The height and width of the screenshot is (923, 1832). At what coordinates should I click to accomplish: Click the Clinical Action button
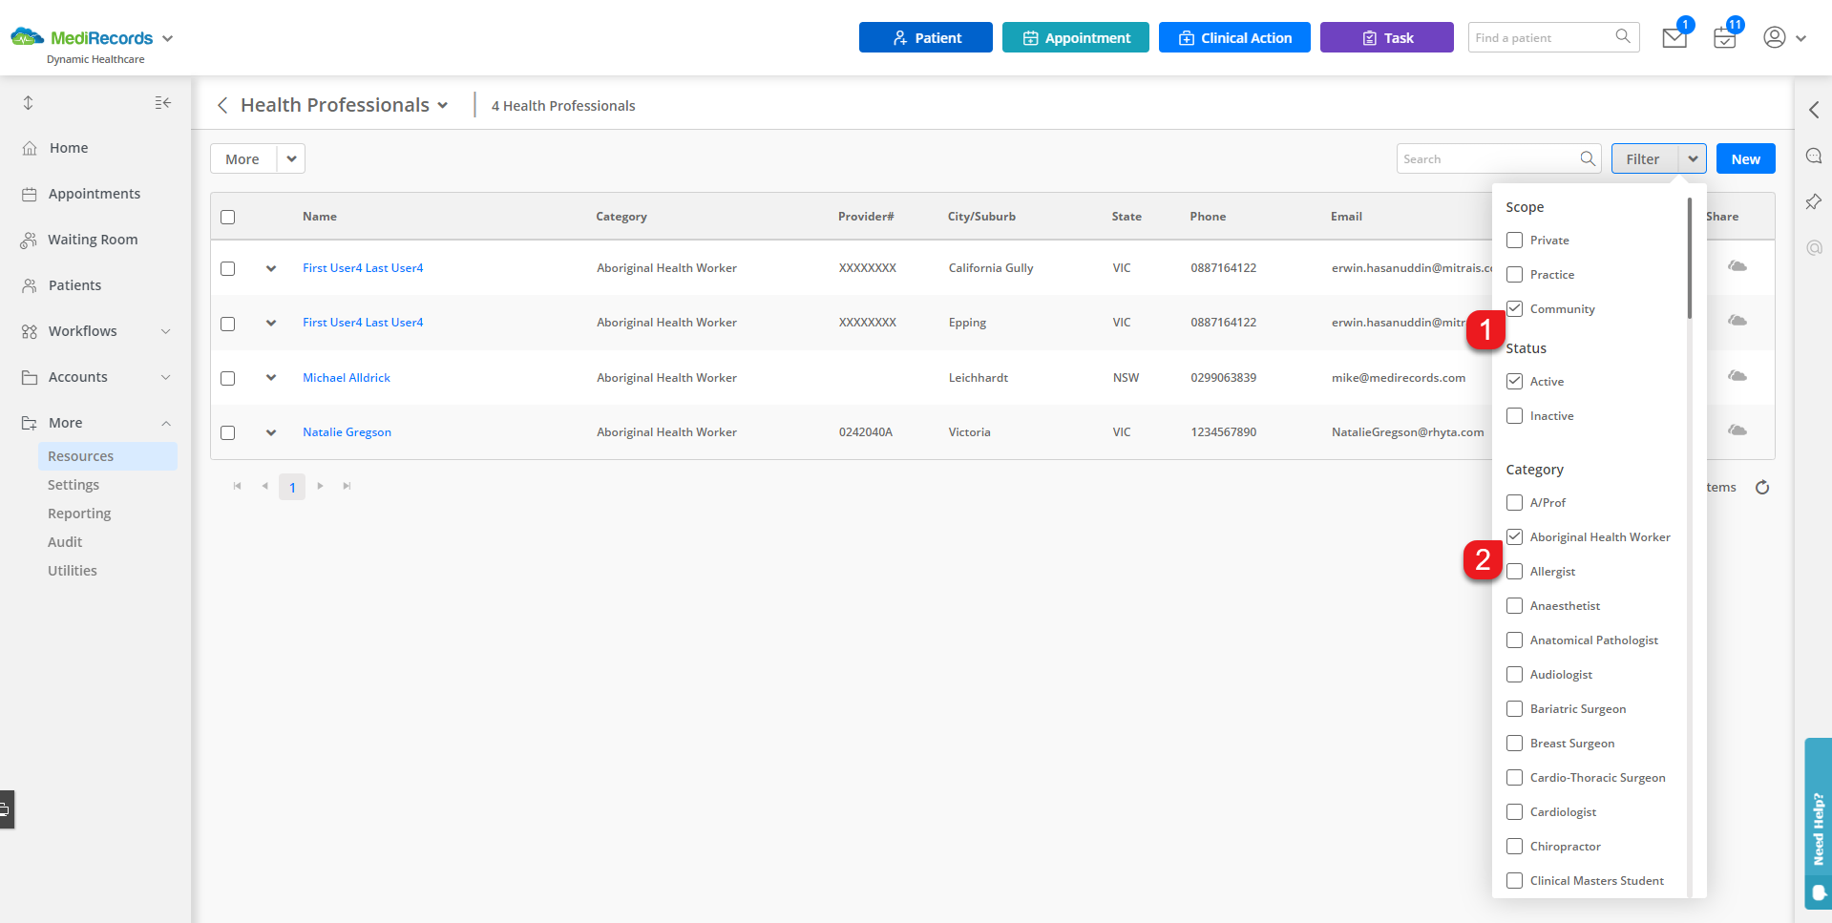coord(1234,37)
